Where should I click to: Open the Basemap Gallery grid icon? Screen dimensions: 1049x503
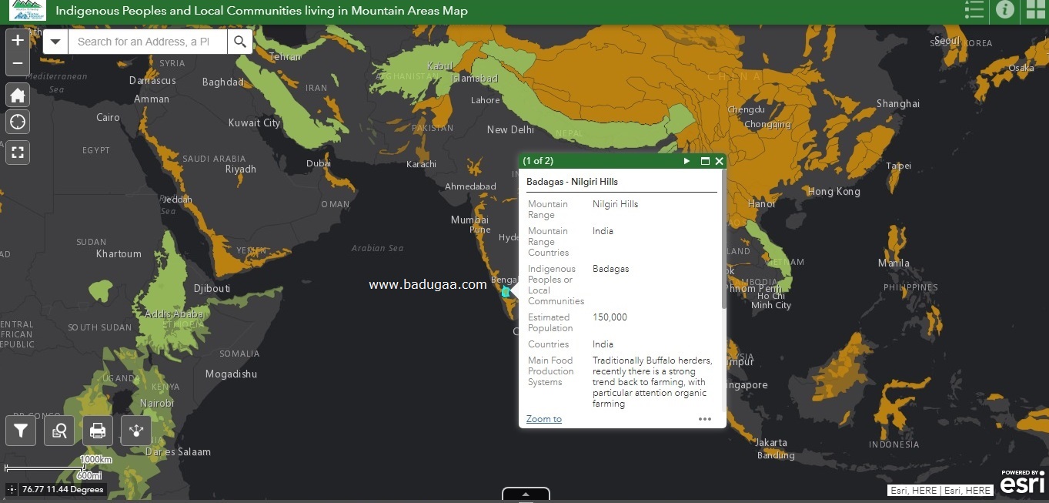[x=1035, y=11]
